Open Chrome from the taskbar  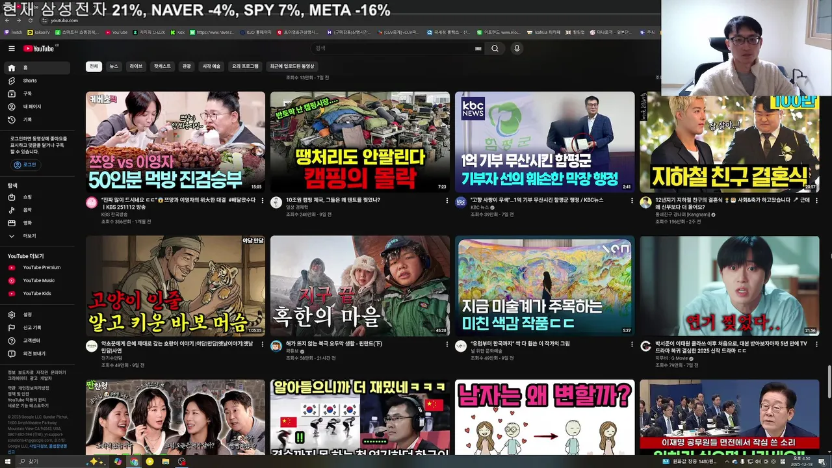point(134,461)
